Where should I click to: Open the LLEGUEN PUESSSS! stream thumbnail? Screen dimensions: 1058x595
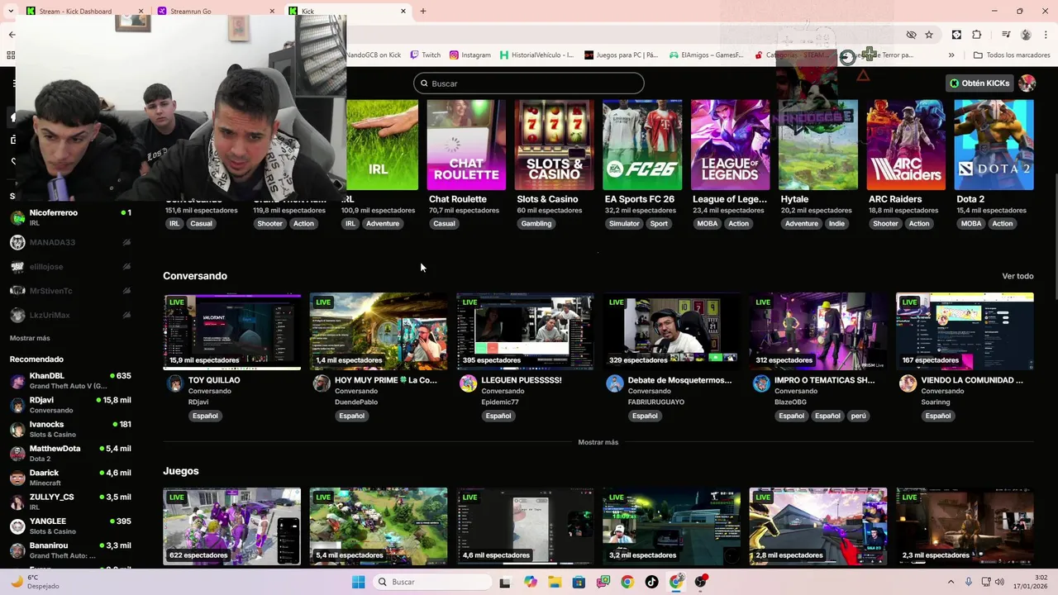click(525, 331)
